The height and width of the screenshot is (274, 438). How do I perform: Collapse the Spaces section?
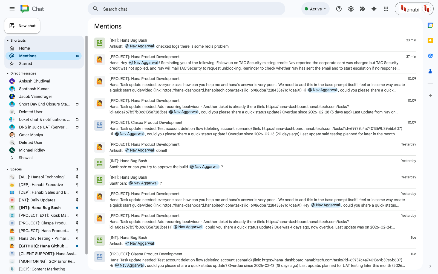point(7,169)
